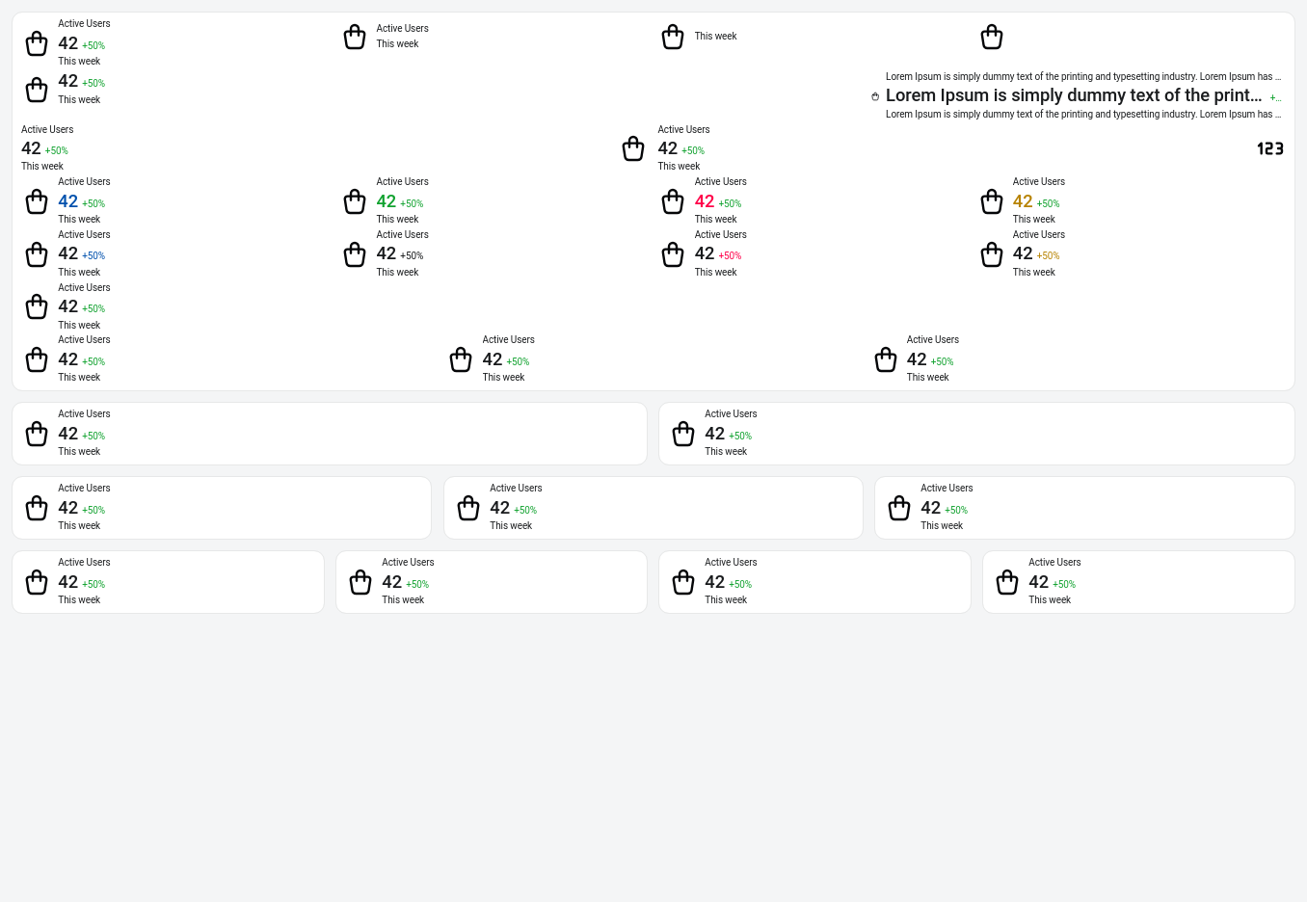Click the bag icon next to the yellow 42 value
The width and height of the screenshot is (1307, 902).
click(991, 201)
